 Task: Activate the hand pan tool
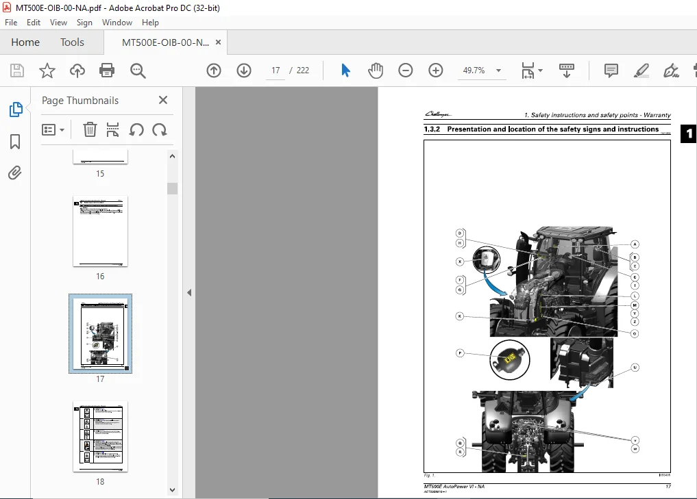tap(376, 71)
